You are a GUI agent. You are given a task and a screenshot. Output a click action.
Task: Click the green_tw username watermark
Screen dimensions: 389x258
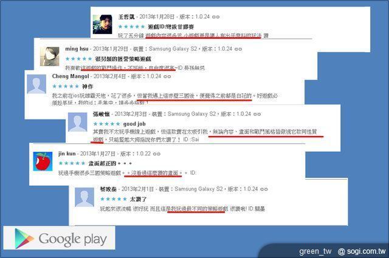315,251
